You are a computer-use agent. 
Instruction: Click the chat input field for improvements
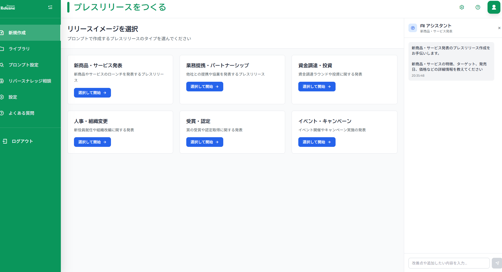click(449, 263)
